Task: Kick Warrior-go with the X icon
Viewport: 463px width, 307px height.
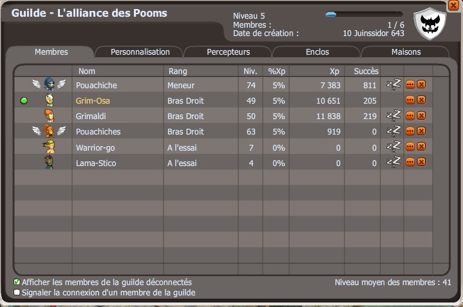Action: [x=421, y=147]
